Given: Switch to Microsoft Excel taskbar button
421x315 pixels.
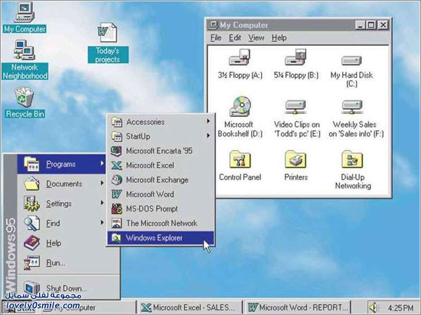Looking at the screenshot, I should pyautogui.click(x=189, y=307).
